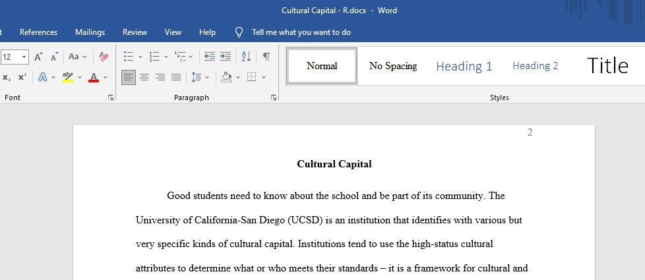Screen dimensions: 645x280
Task: Expand multilevel list dropdown arrow
Action: coord(191,57)
